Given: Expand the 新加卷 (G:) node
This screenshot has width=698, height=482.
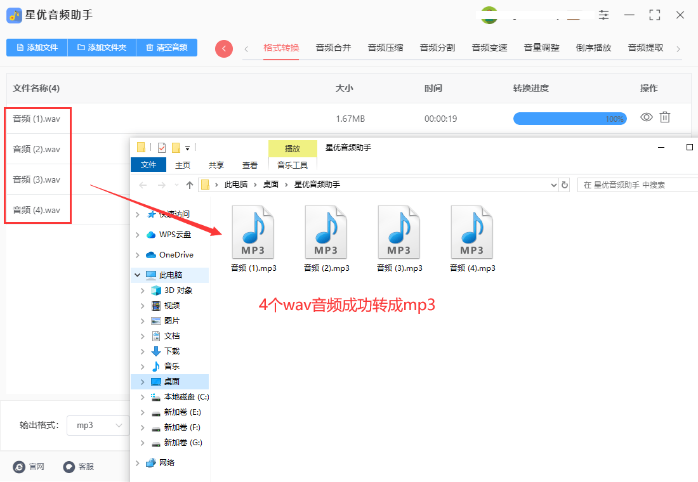Looking at the screenshot, I should (x=142, y=443).
